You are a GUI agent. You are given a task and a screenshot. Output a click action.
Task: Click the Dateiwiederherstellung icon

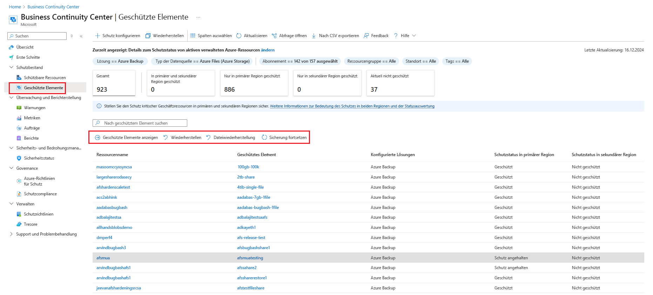click(209, 138)
